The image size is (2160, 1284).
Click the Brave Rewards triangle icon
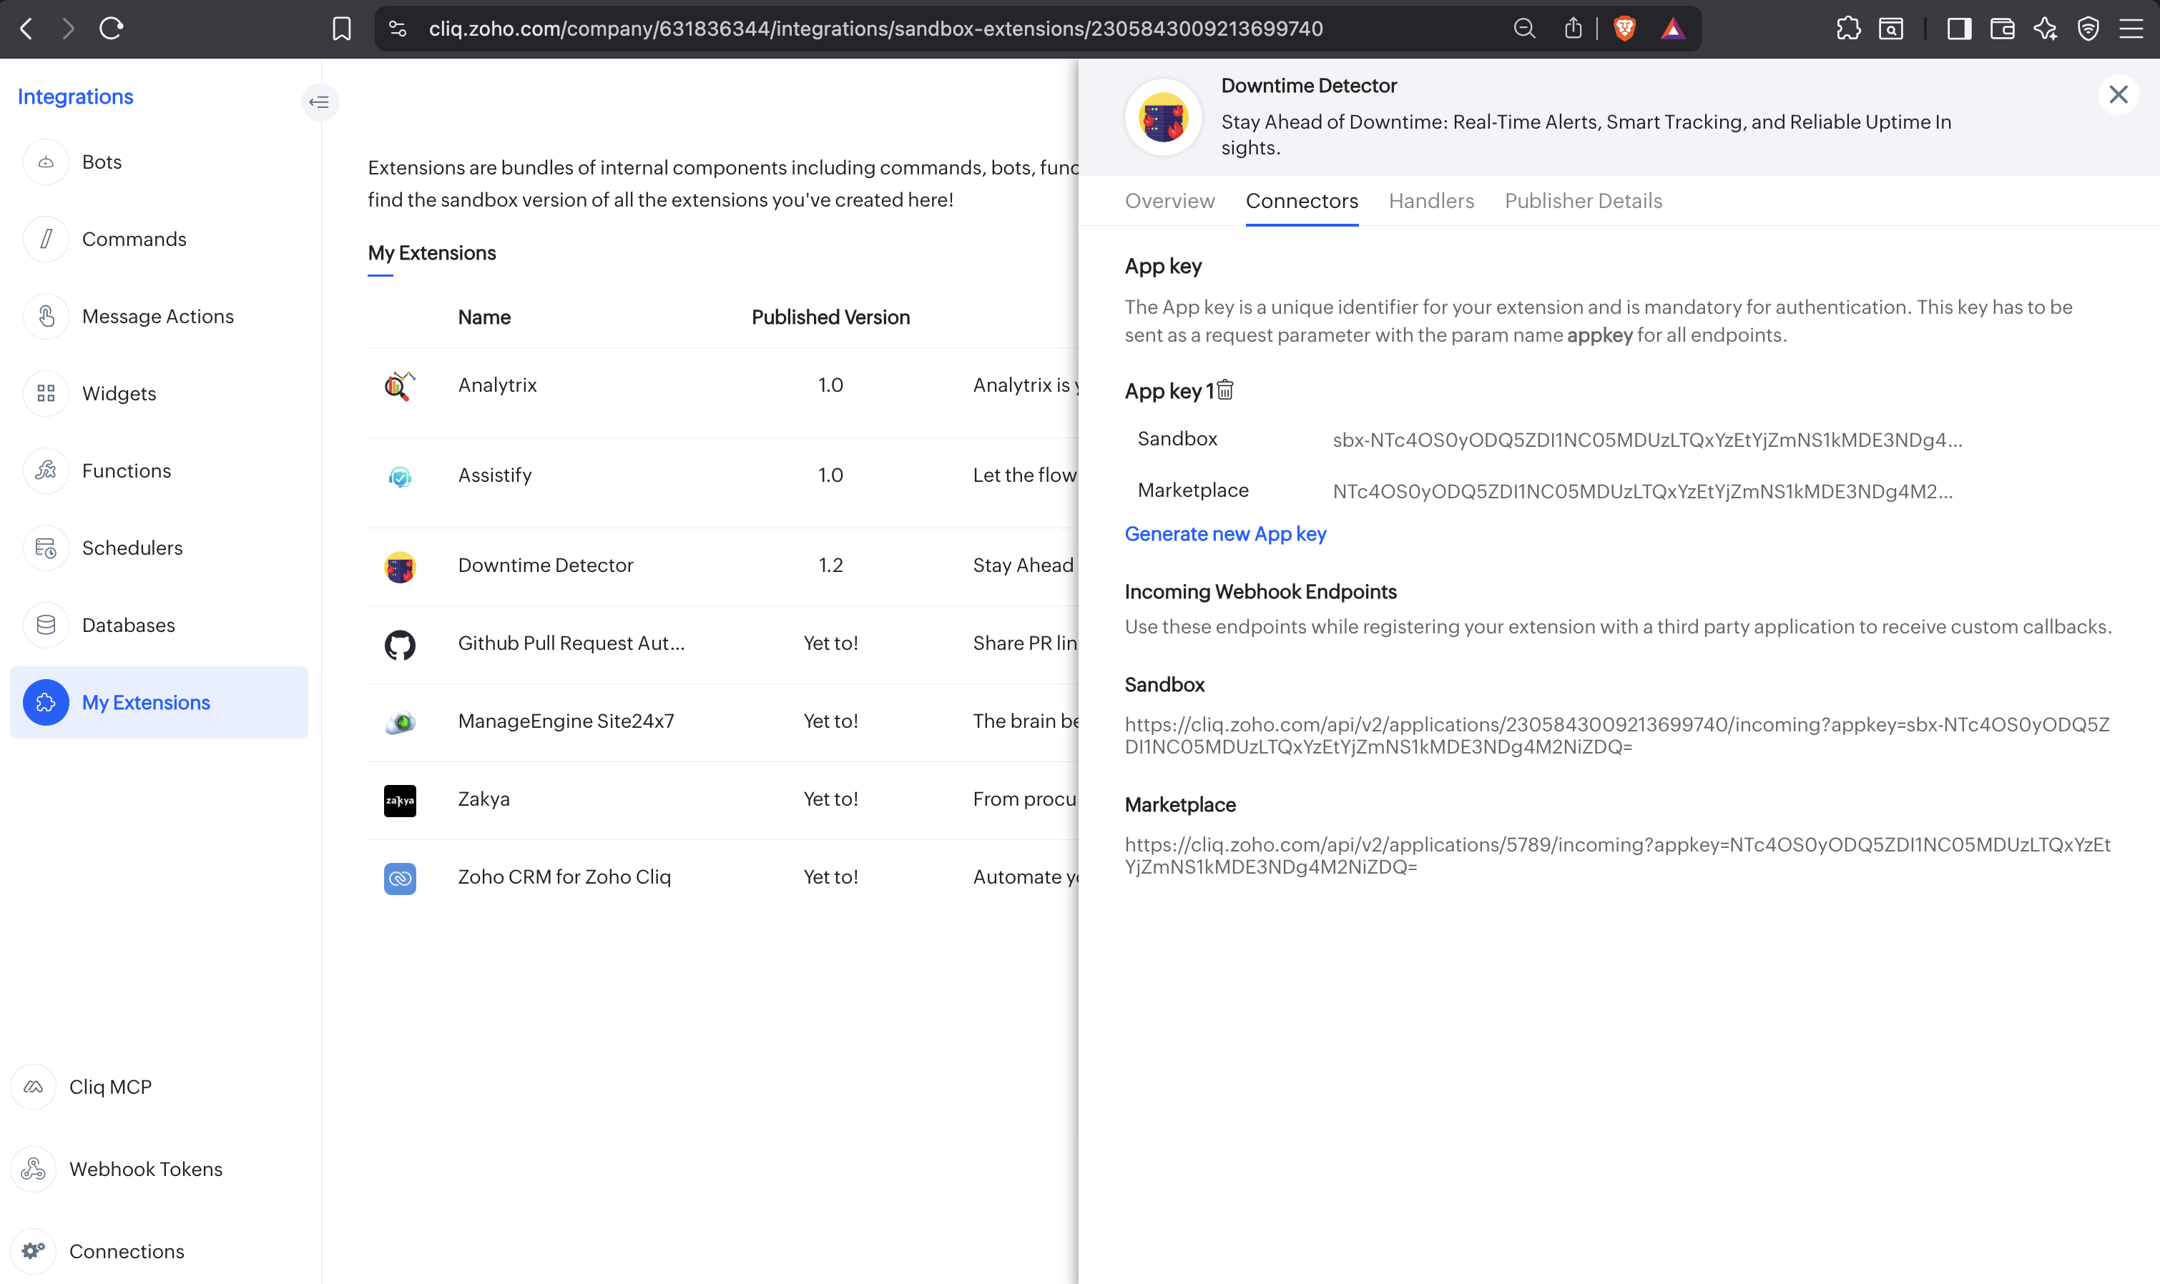click(x=1673, y=29)
